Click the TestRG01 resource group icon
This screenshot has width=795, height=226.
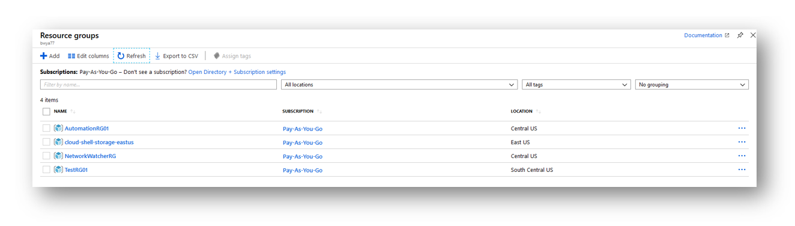[x=58, y=169]
